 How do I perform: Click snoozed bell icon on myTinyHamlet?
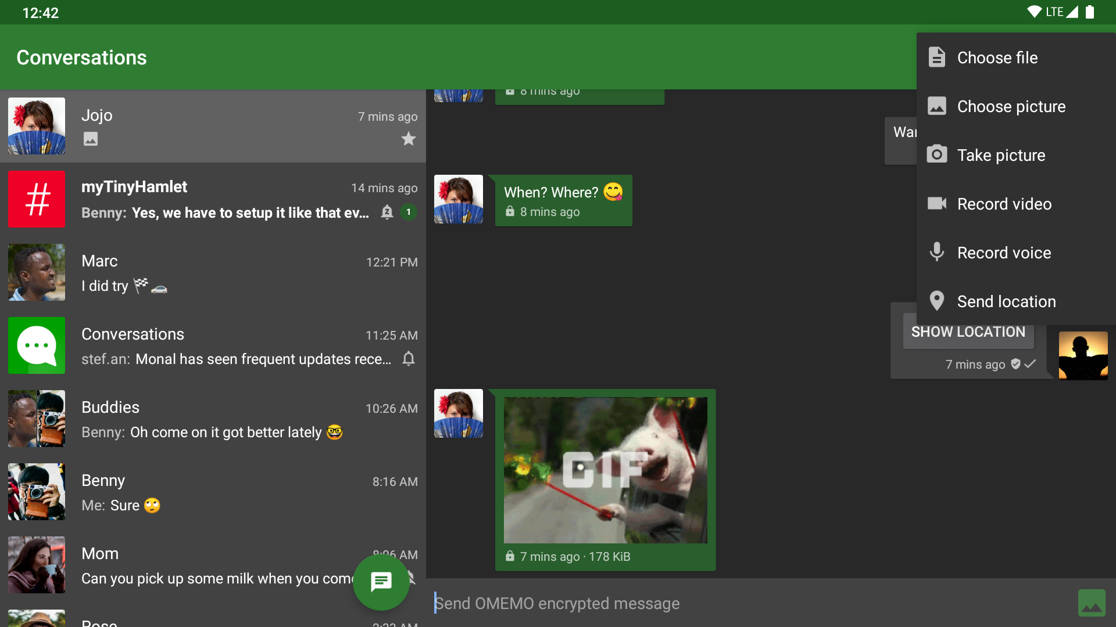click(x=387, y=212)
